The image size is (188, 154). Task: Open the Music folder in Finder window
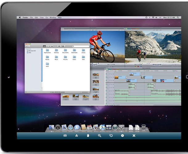pyautogui.click(x=56, y=58)
